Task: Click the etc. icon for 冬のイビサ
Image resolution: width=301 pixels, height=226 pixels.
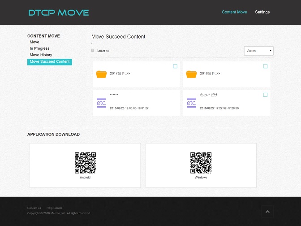Action: (x=191, y=103)
